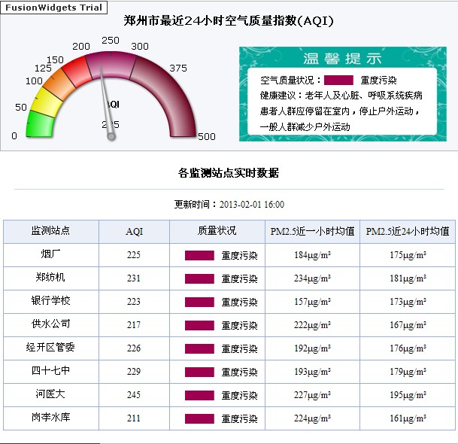Click the 监测站点 column header
The width and height of the screenshot is (458, 444).
[x=50, y=230]
